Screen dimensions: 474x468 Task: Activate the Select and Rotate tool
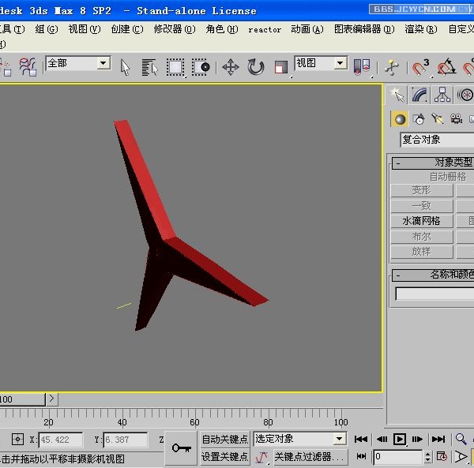[256, 67]
